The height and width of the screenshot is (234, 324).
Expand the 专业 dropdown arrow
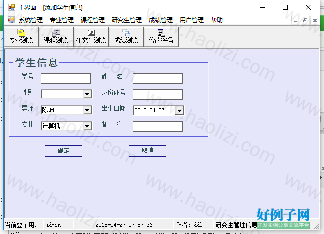[x=87, y=126]
